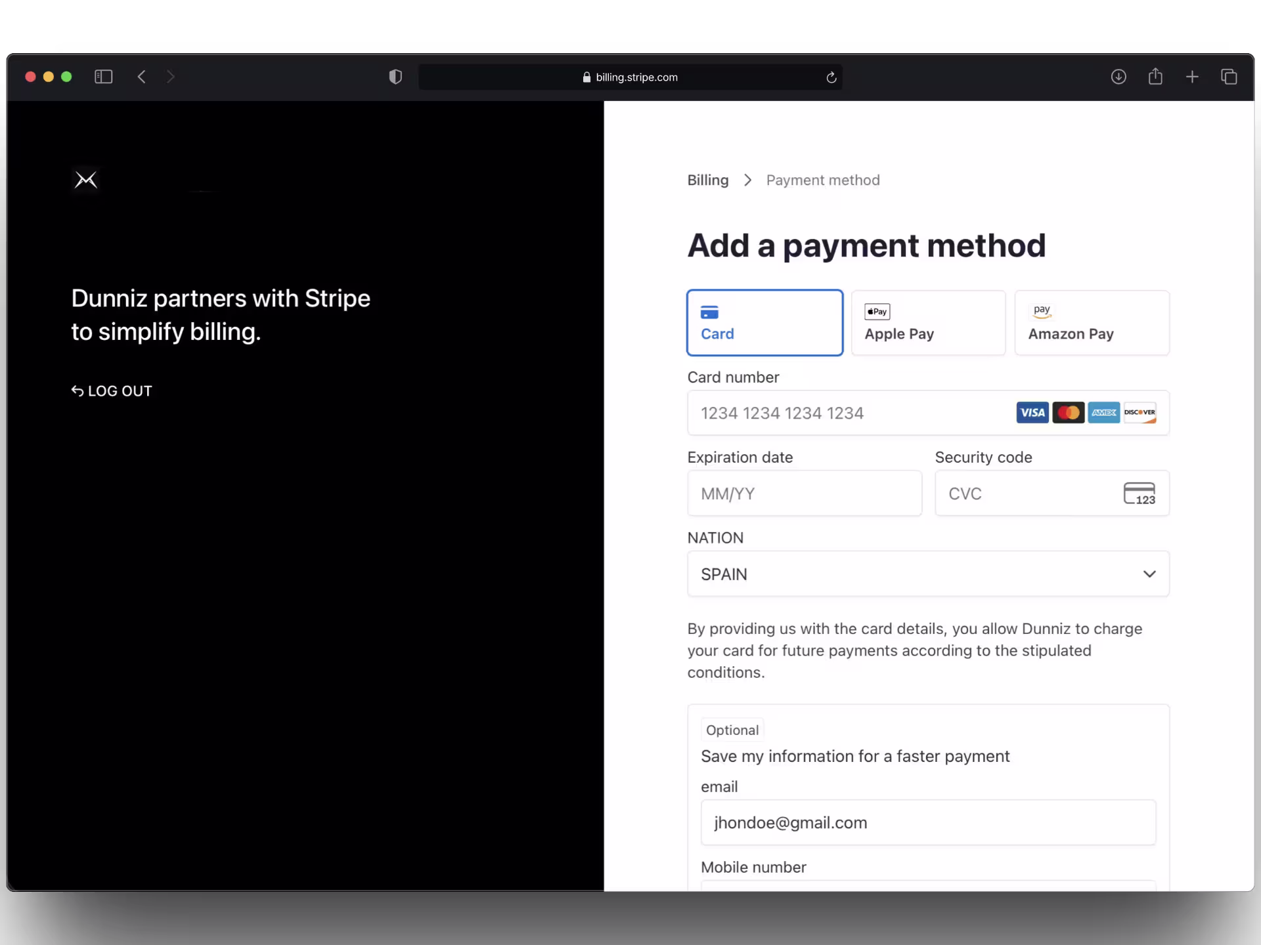The width and height of the screenshot is (1261, 945).
Task: Close the Safari window with red button
Action: tap(30, 77)
